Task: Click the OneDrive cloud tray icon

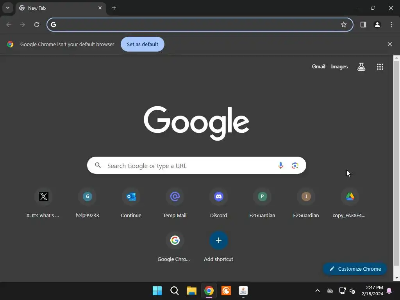Action: [330, 291]
